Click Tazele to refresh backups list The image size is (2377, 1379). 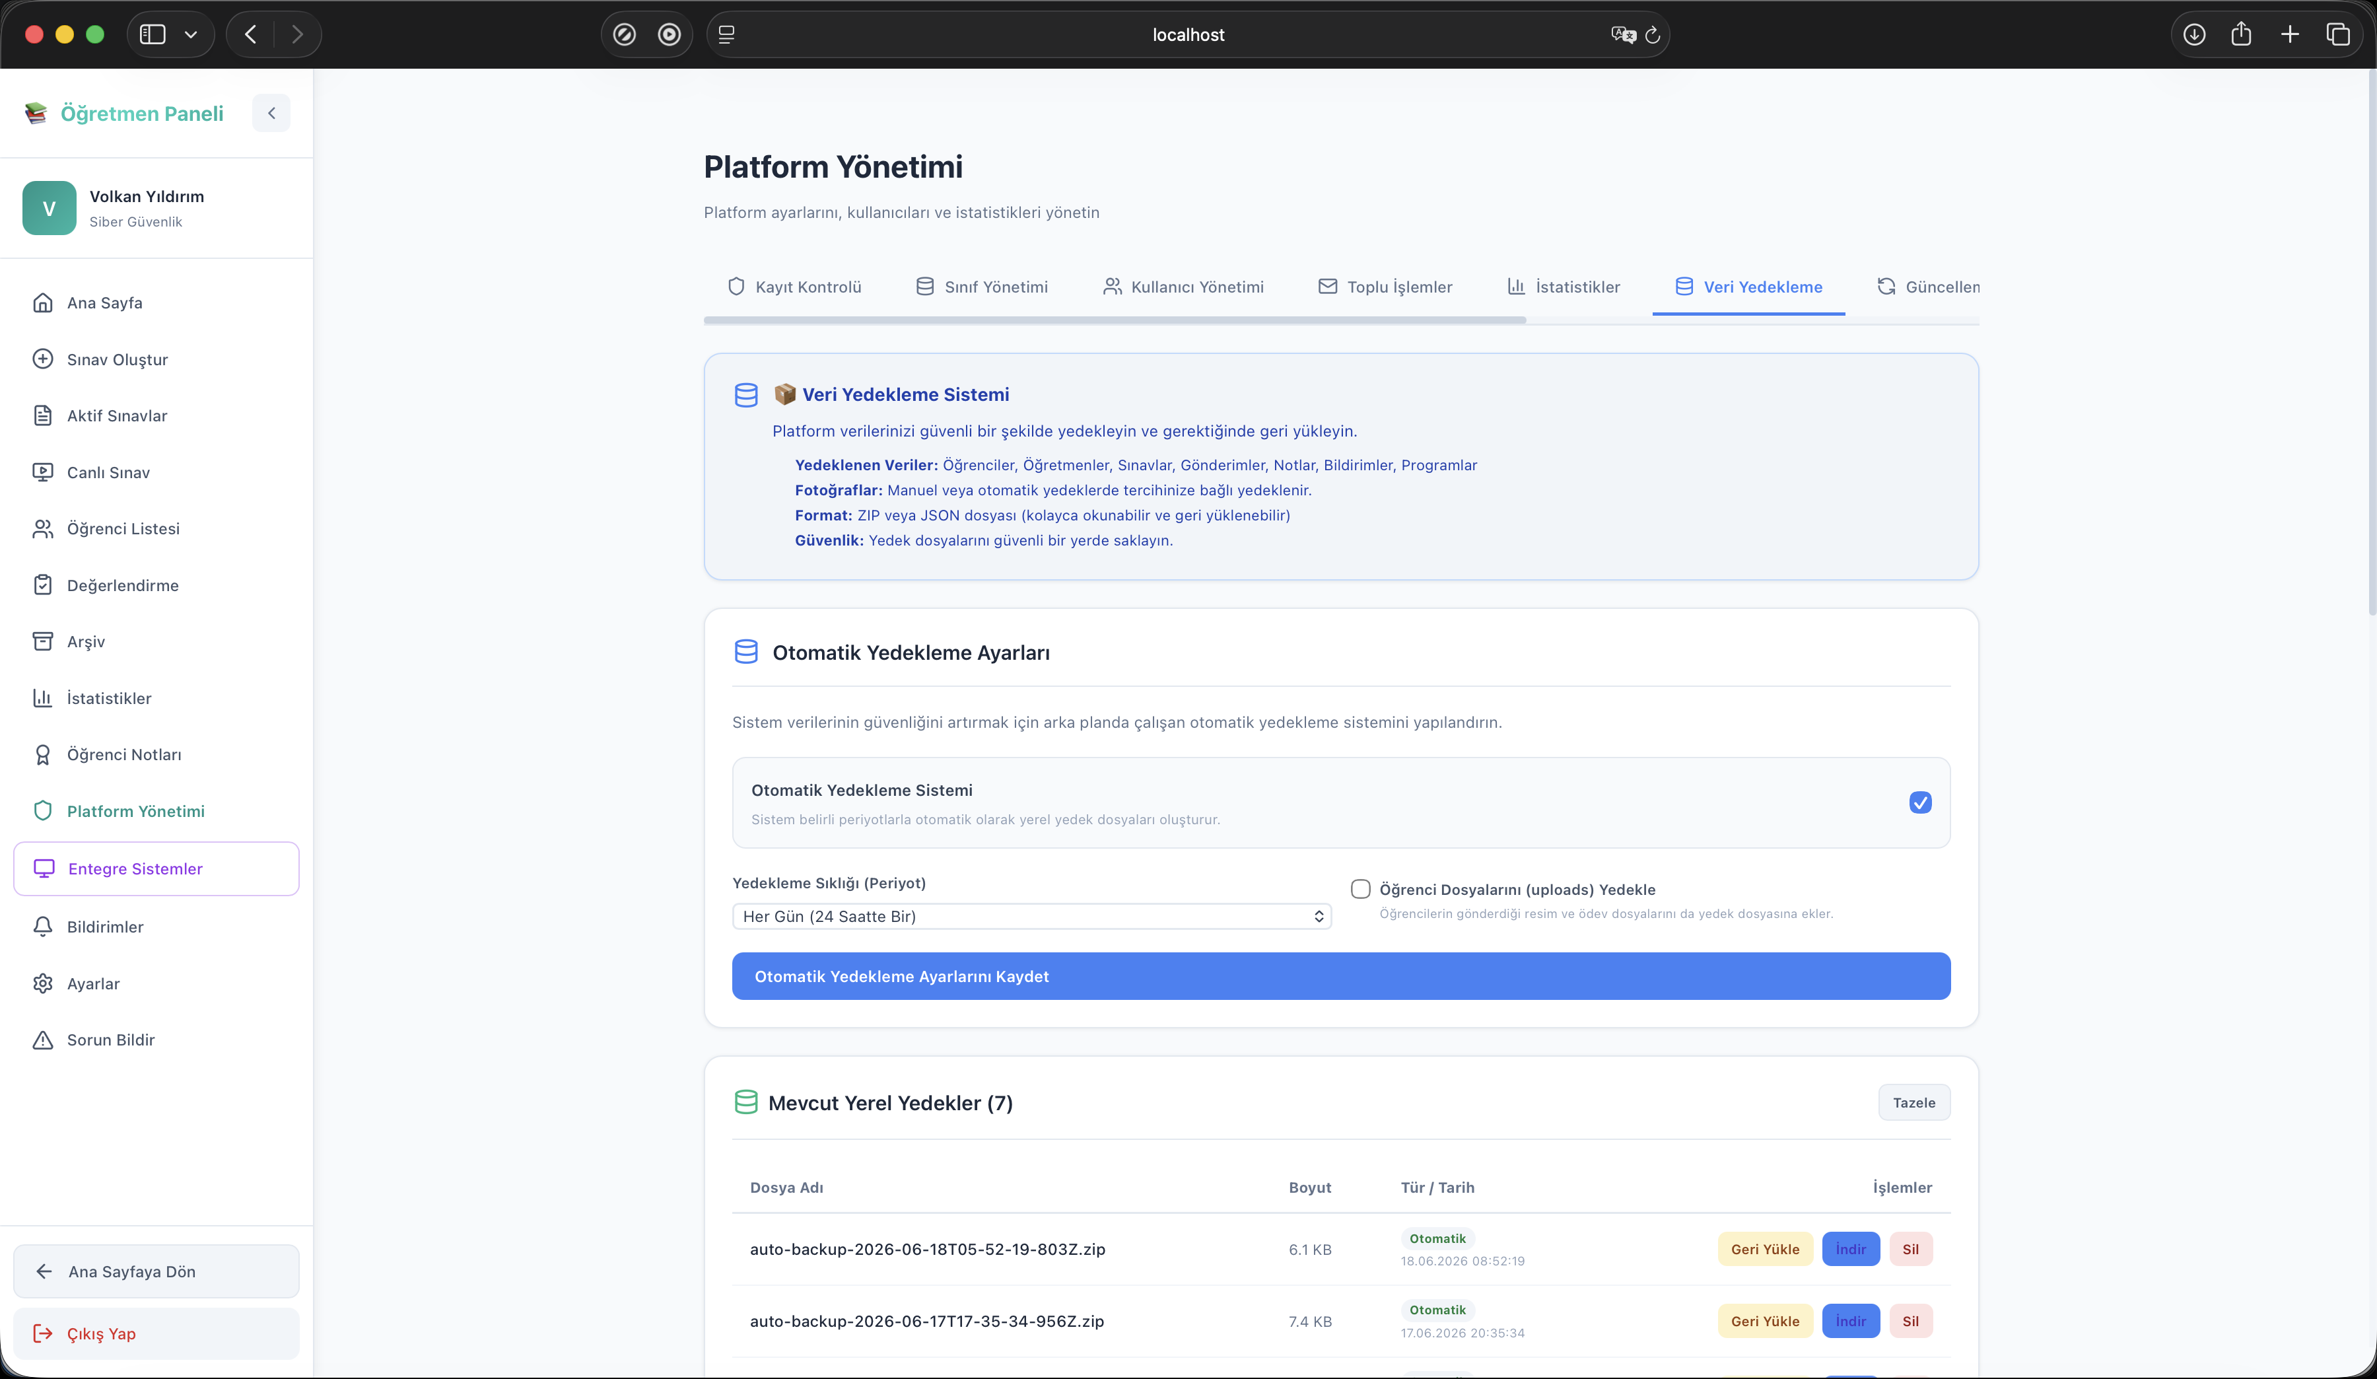tap(1913, 1103)
